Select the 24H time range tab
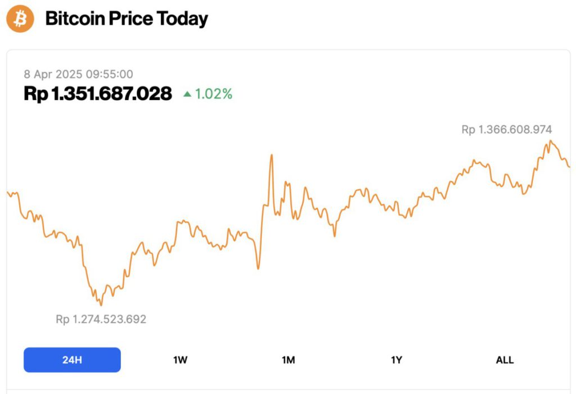 click(72, 360)
